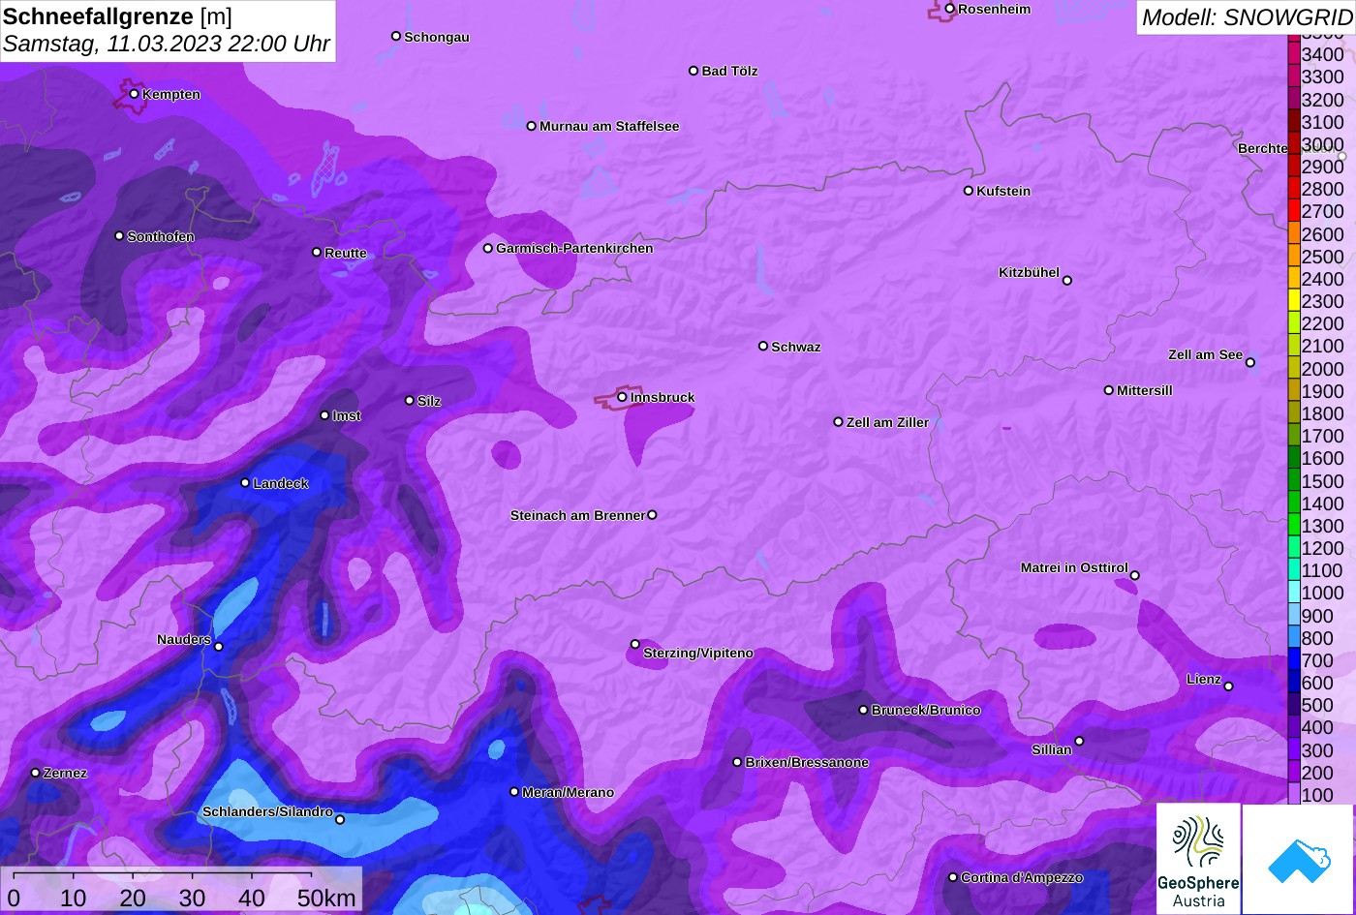Image resolution: width=1356 pixels, height=915 pixels.
Task: Click the 30 tick on scale bar
Action: (192, 898)
